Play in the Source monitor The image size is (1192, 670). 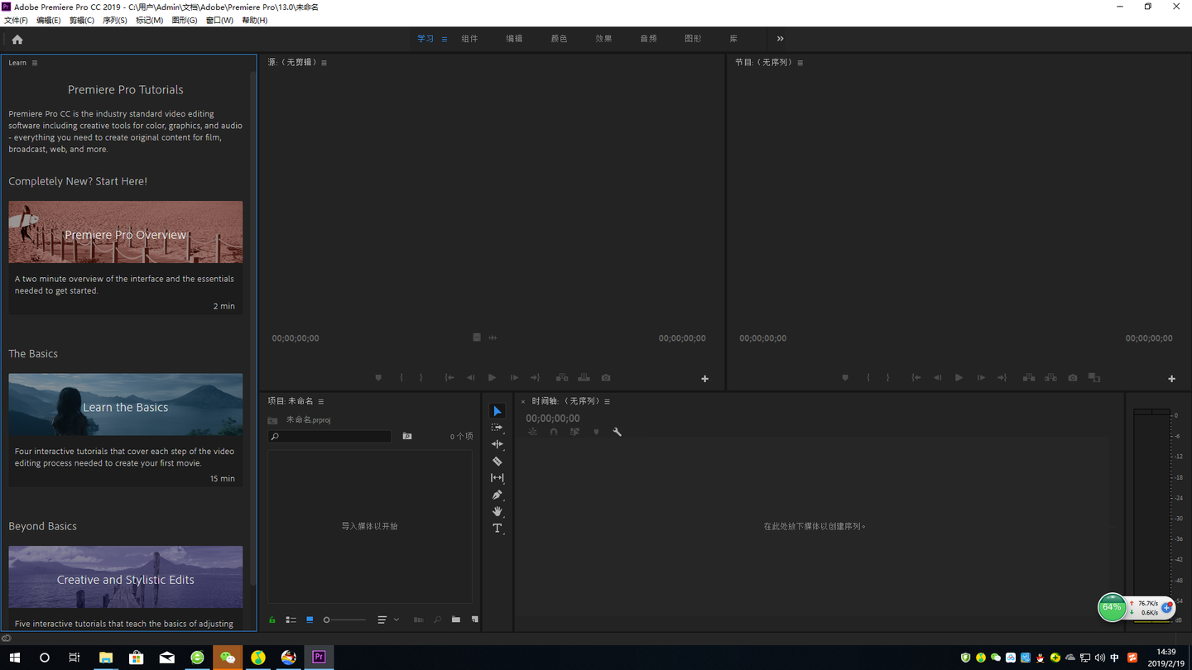click(492, 378)
